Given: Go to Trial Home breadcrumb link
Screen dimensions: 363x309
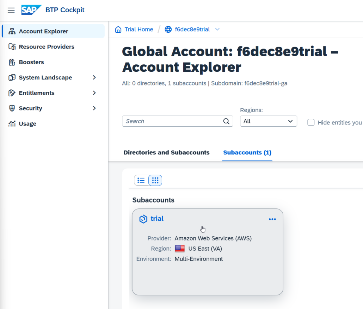Looking at the screenshot, I should [139, 29].
